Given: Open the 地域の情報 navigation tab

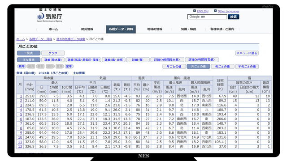Looking at the screenshot, I should [x=155, y=29].
